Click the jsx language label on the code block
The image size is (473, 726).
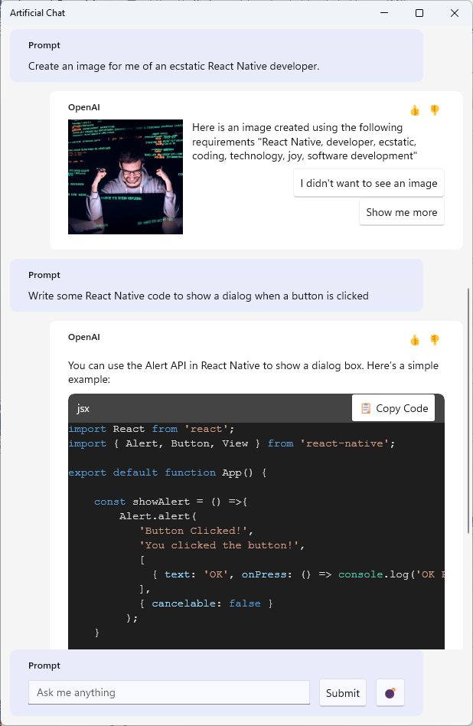83,408
